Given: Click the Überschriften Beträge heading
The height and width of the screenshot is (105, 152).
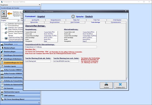Looking at the screenshot, I should click(x=36, y=26).
